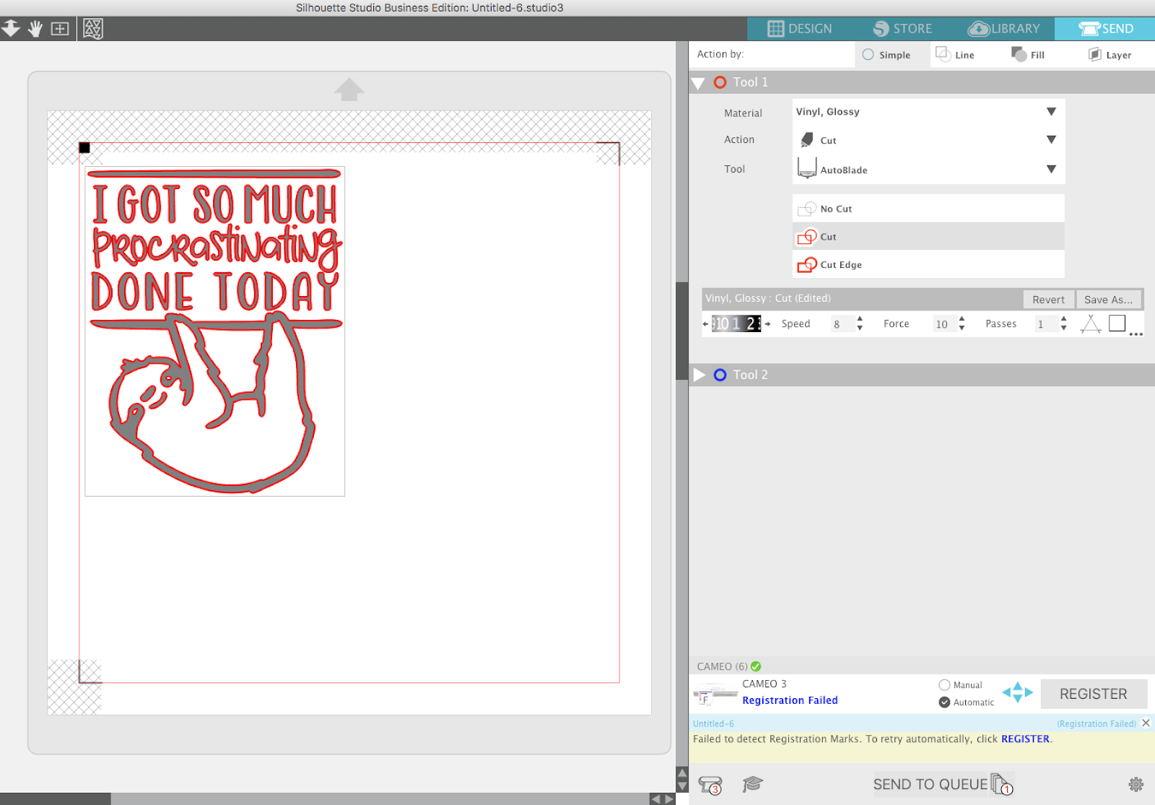Open the settings gear icon
This screenshot has width=1155, height=805.
[1136, 784]
